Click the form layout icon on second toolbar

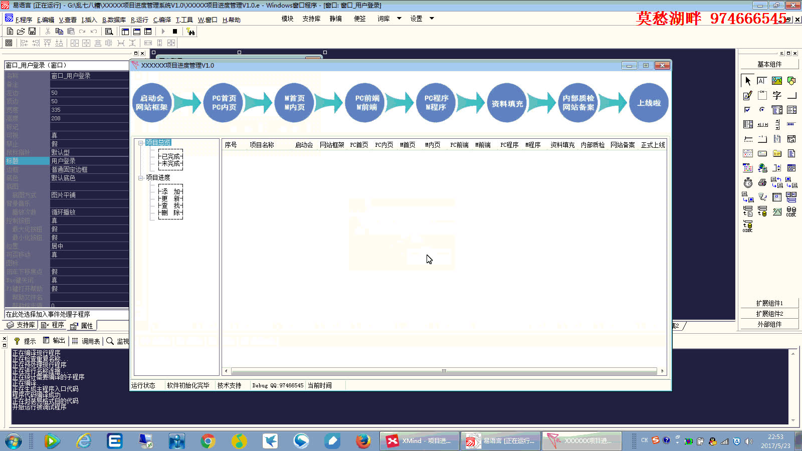(x=9, y=43)
